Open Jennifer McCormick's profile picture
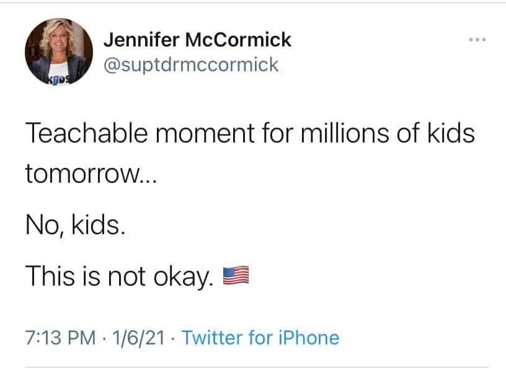Screen dimensions: 506x368 click(x=59, y=51)
